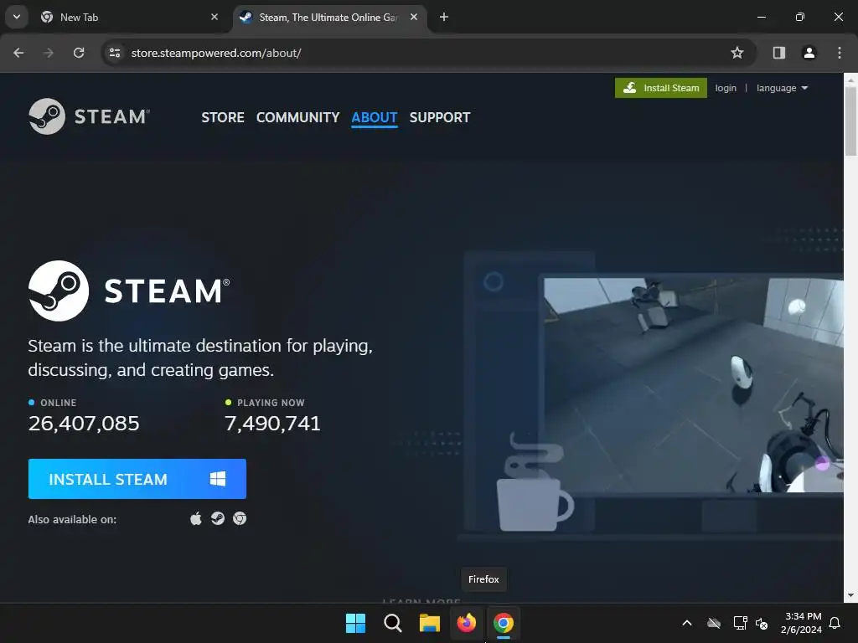
Task: Open a new tab with the plus button
Action: 444,17
